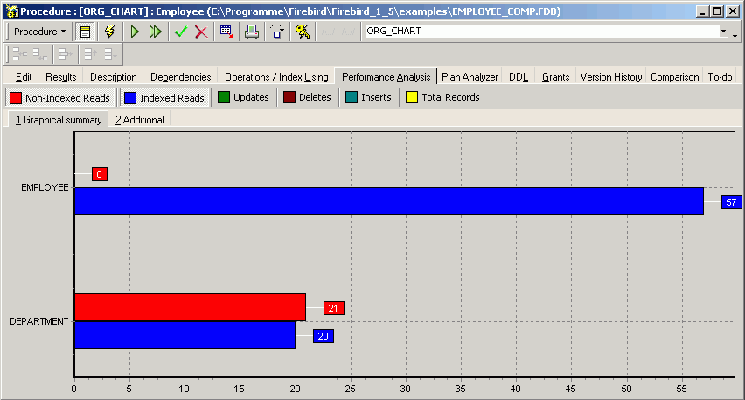Click the second greyed indent-left toolbar icon
The image size is (745, 400).
click(40, 53)
